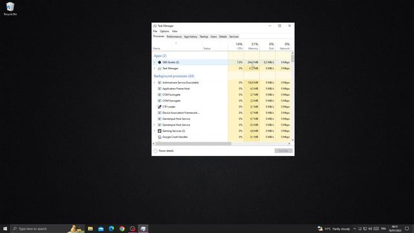Sort processes by Name column
Screen dimensions: 414x233
(177, 46)
